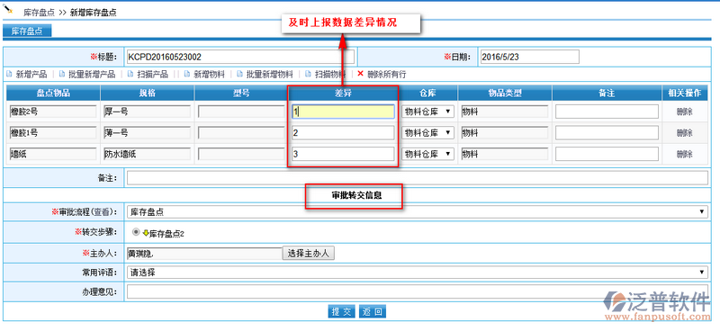Click the pencil icon beside the breadcrumb
The height and width of the screenshot is (331, 720).
click(8, 9)
